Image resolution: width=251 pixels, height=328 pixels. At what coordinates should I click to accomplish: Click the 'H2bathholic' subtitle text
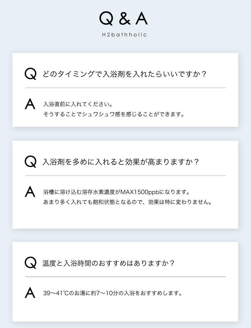coord(125,35)
